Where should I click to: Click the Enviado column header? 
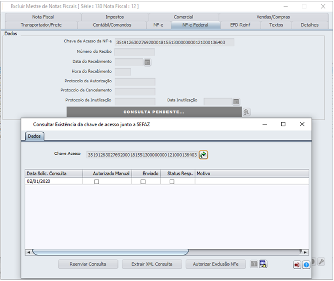click(146, 174)
